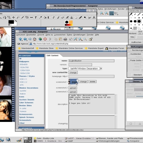Open Fenster menu in file Konqueror window behind
143x143 pixels.
point(121,9)
